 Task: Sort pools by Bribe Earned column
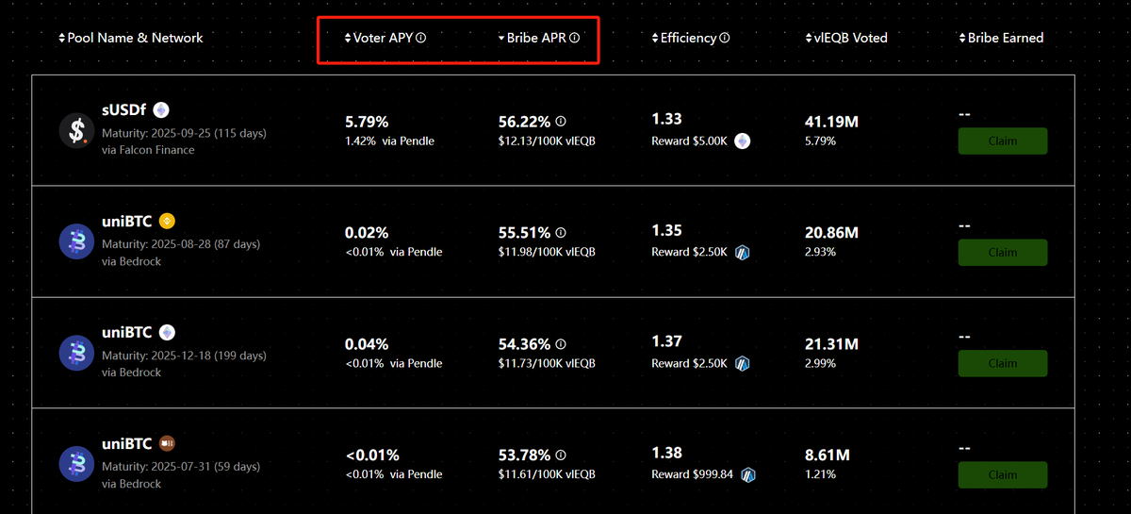1001,39
